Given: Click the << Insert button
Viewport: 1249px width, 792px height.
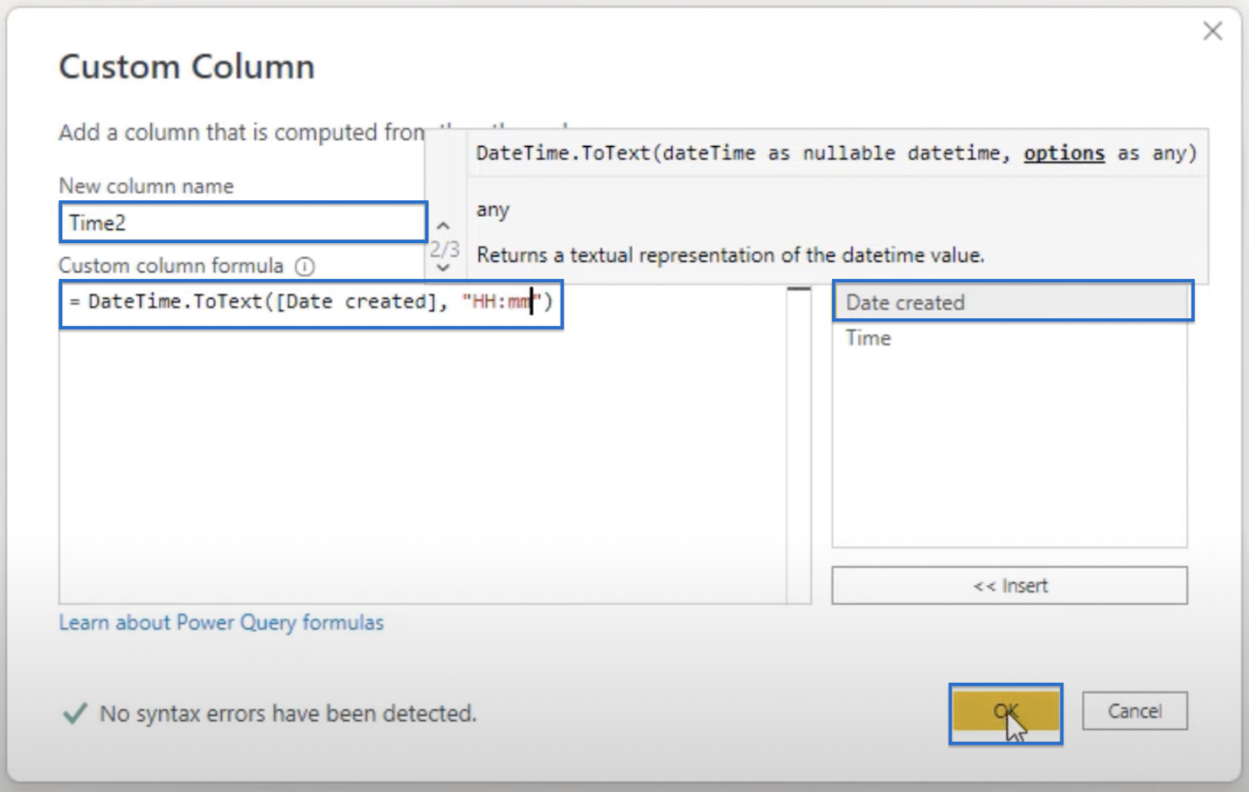Looking at the screenshot, I should tap(1009, 586).
